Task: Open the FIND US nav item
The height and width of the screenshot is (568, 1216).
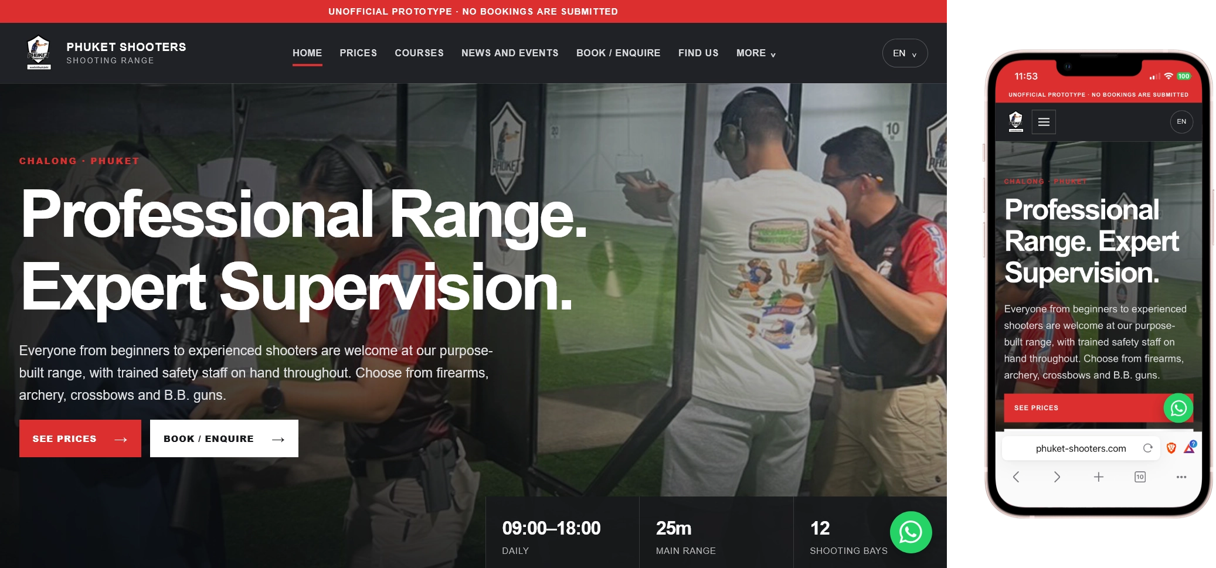Action: coord(698,53)
